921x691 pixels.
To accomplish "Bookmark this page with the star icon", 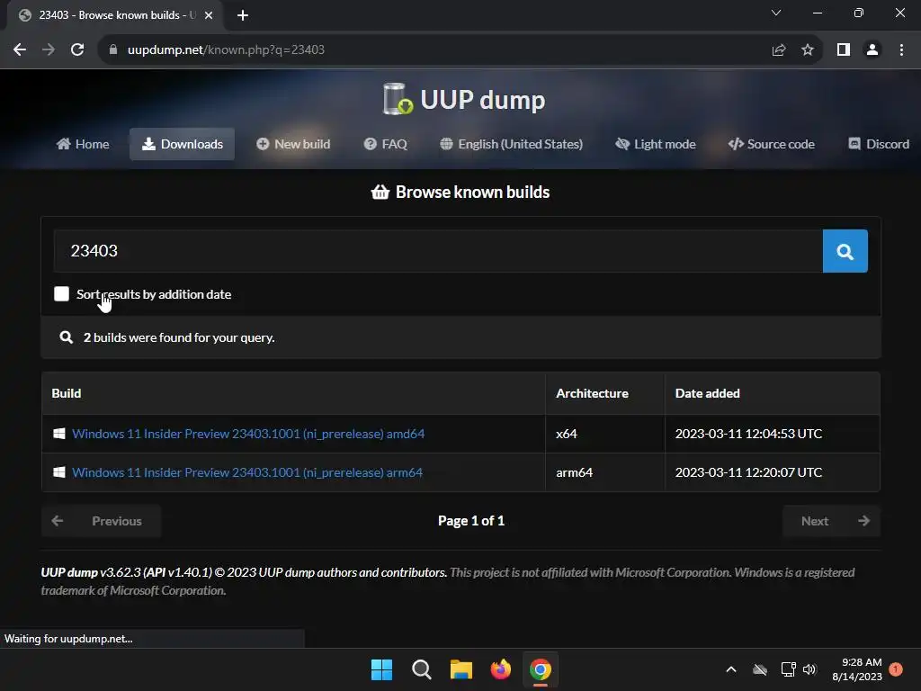I will pos(808,49).
